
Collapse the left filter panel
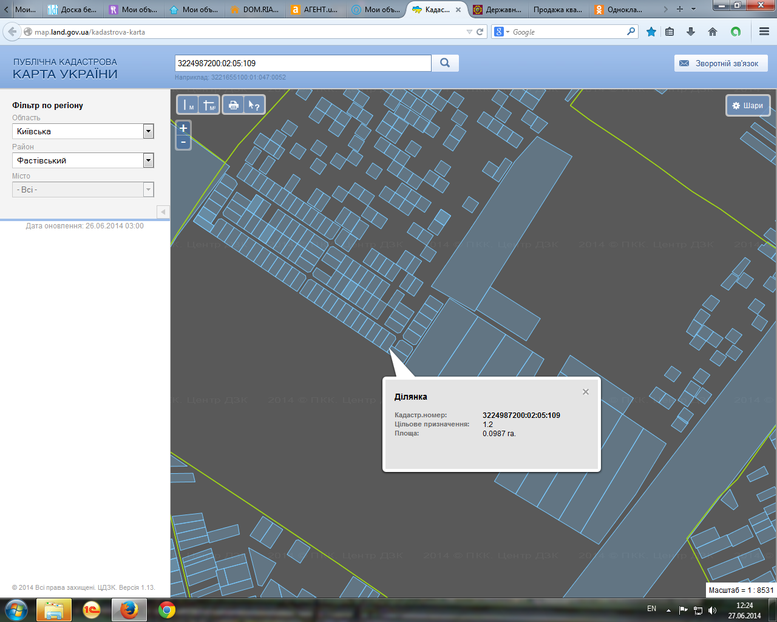pos(163,212)
